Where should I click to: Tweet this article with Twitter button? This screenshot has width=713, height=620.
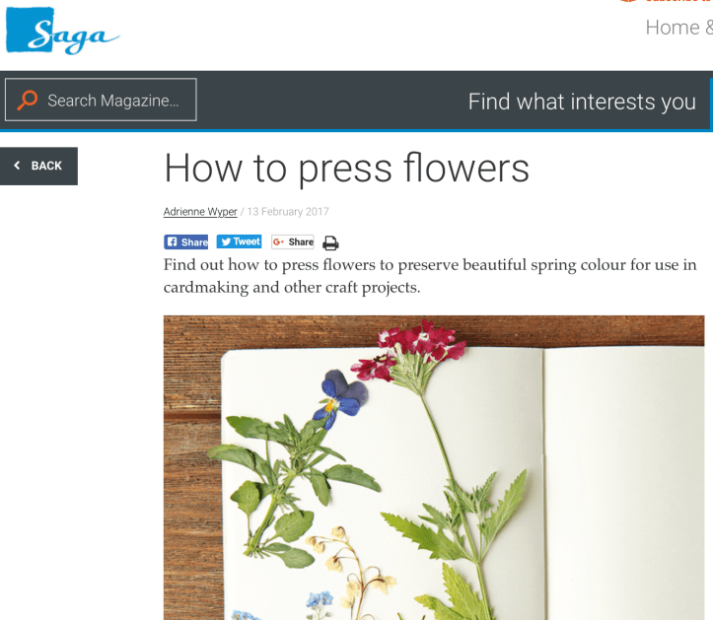coord(239,241)
